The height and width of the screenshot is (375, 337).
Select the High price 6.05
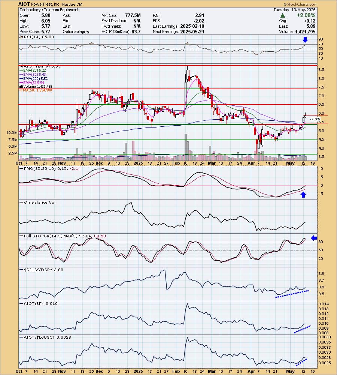click(x=46, y=21)
